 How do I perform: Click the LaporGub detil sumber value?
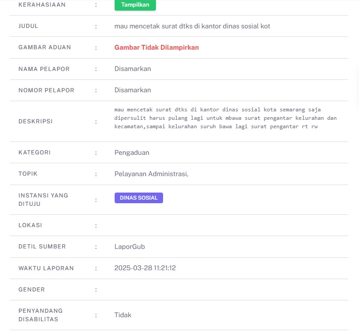click(x=130, y=247)
